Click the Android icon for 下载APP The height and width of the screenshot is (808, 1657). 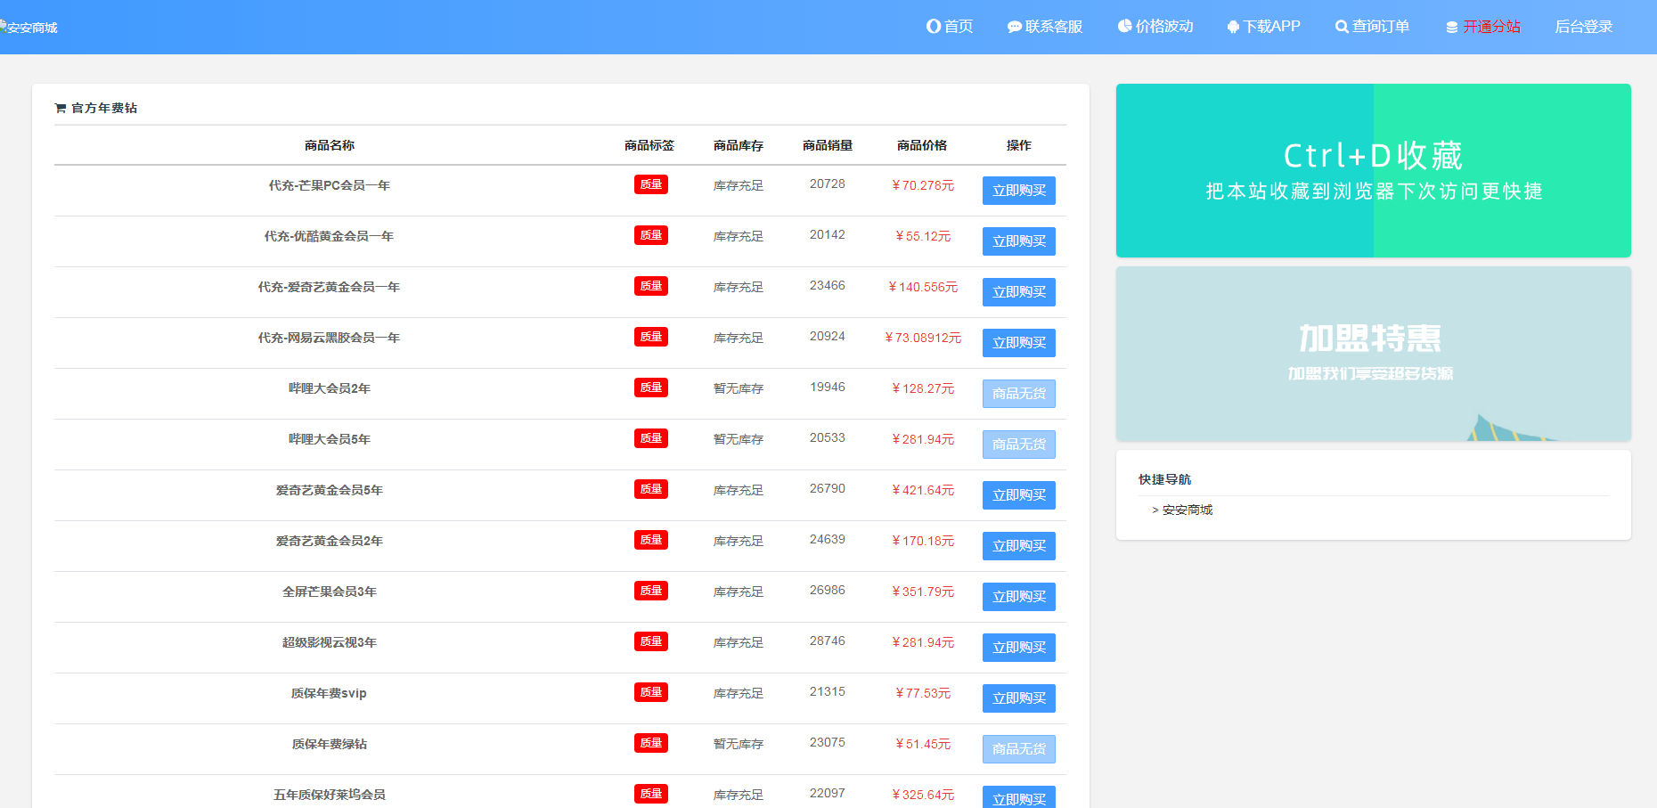(x=1233, y=28)
